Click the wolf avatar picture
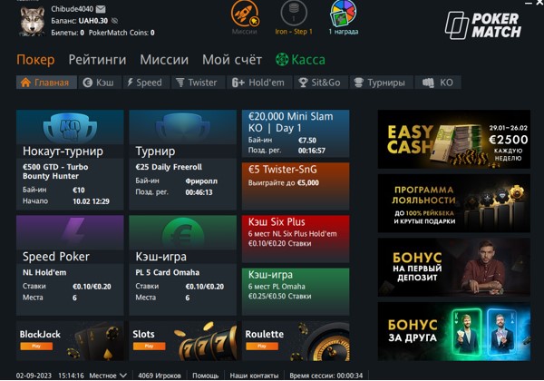 click(x=32, y=21)
